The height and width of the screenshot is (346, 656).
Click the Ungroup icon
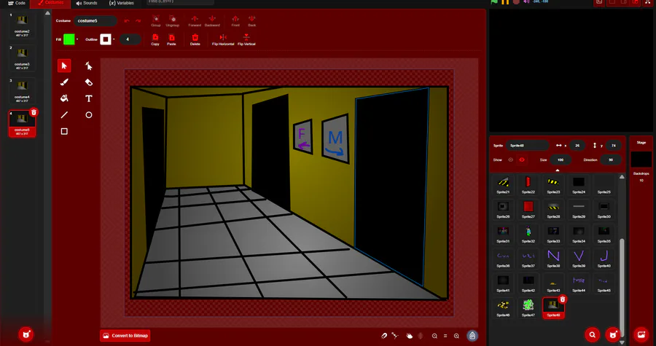pyautogui.click(x=172, y=21)
